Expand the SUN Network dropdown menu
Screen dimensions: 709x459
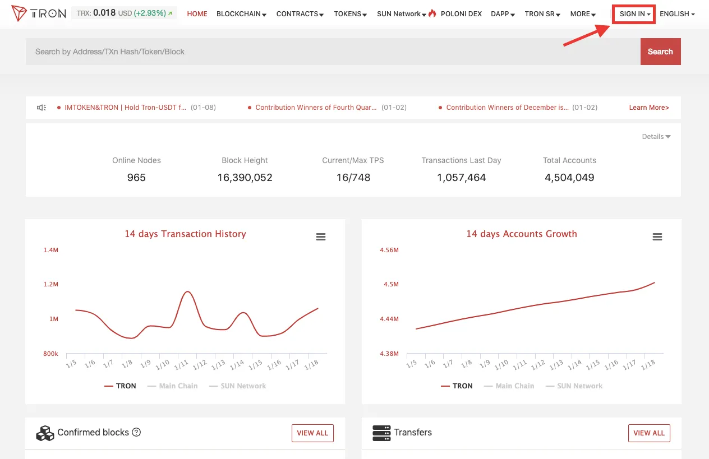pyautogui.click(x=402, y=14)
